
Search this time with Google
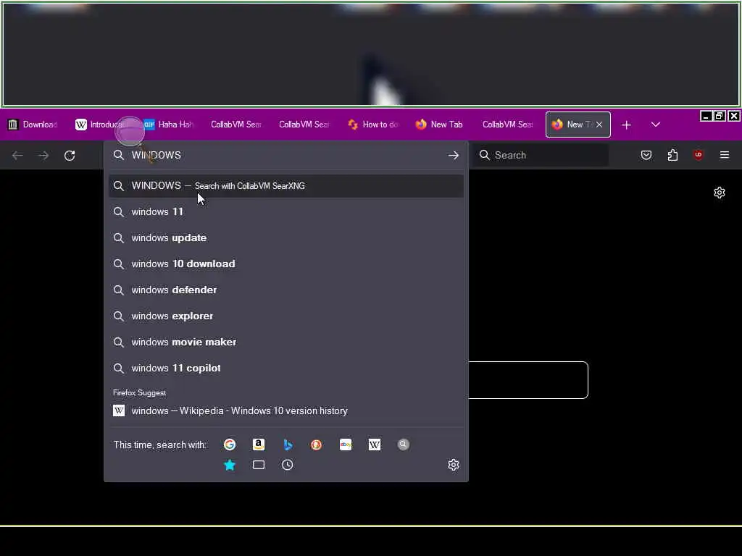[x=230, y=445]
